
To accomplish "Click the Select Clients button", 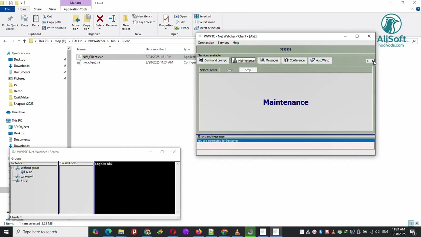I will click(x=209, y=70).
